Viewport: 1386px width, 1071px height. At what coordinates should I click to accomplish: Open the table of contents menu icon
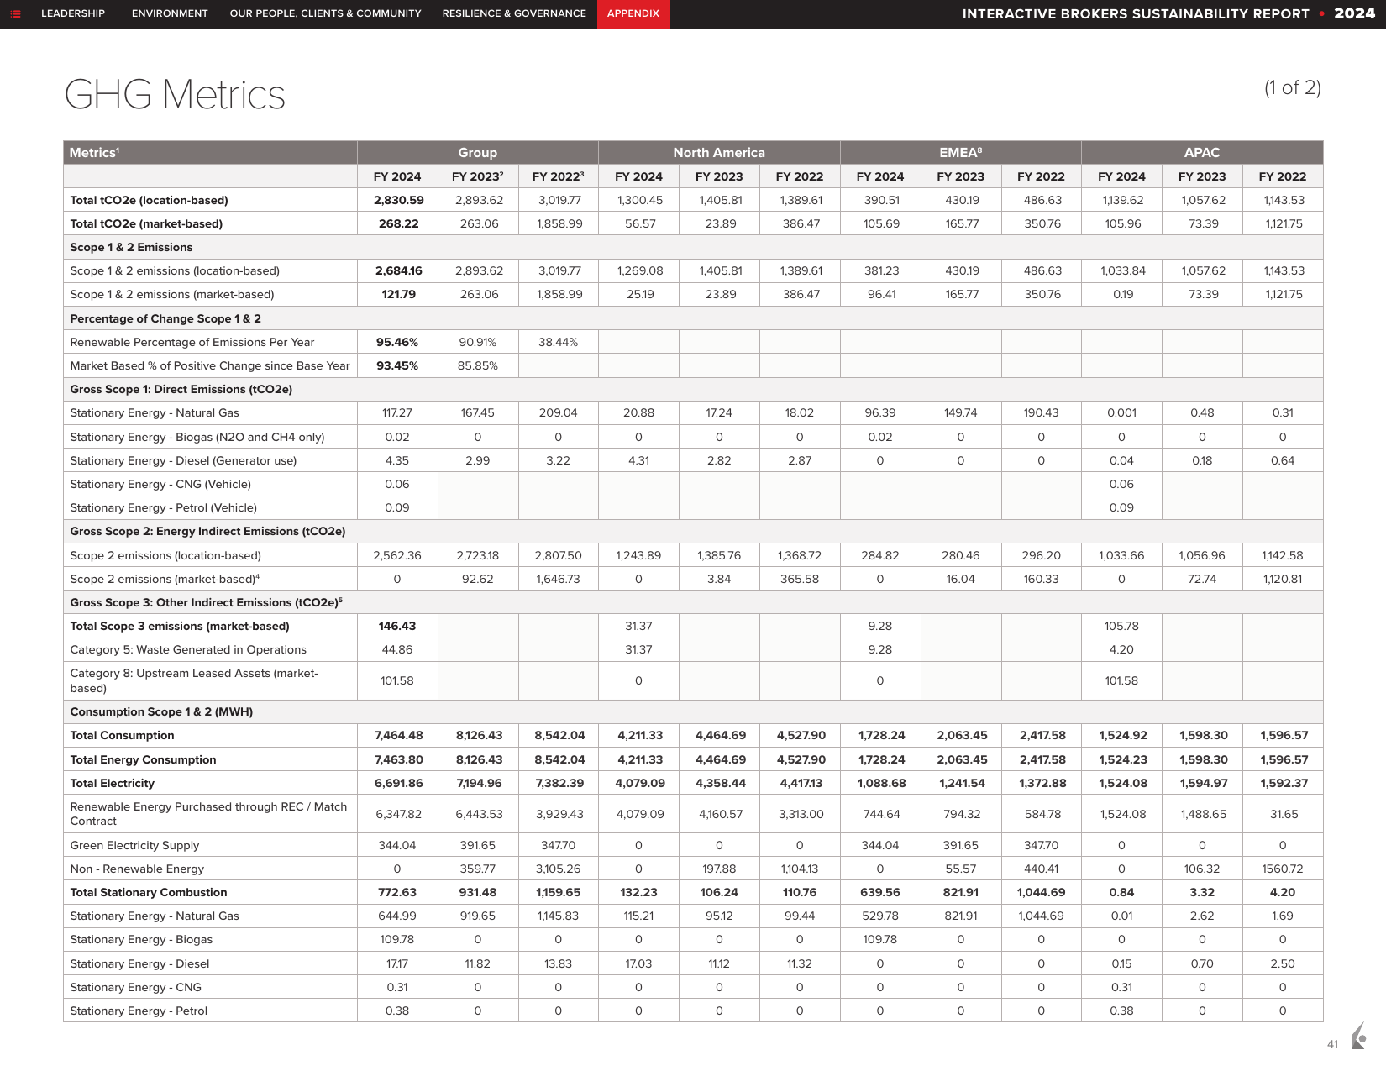tap(15, 13)
